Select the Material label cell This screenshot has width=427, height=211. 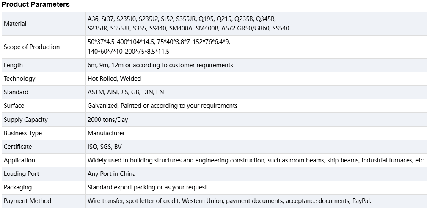44,24
